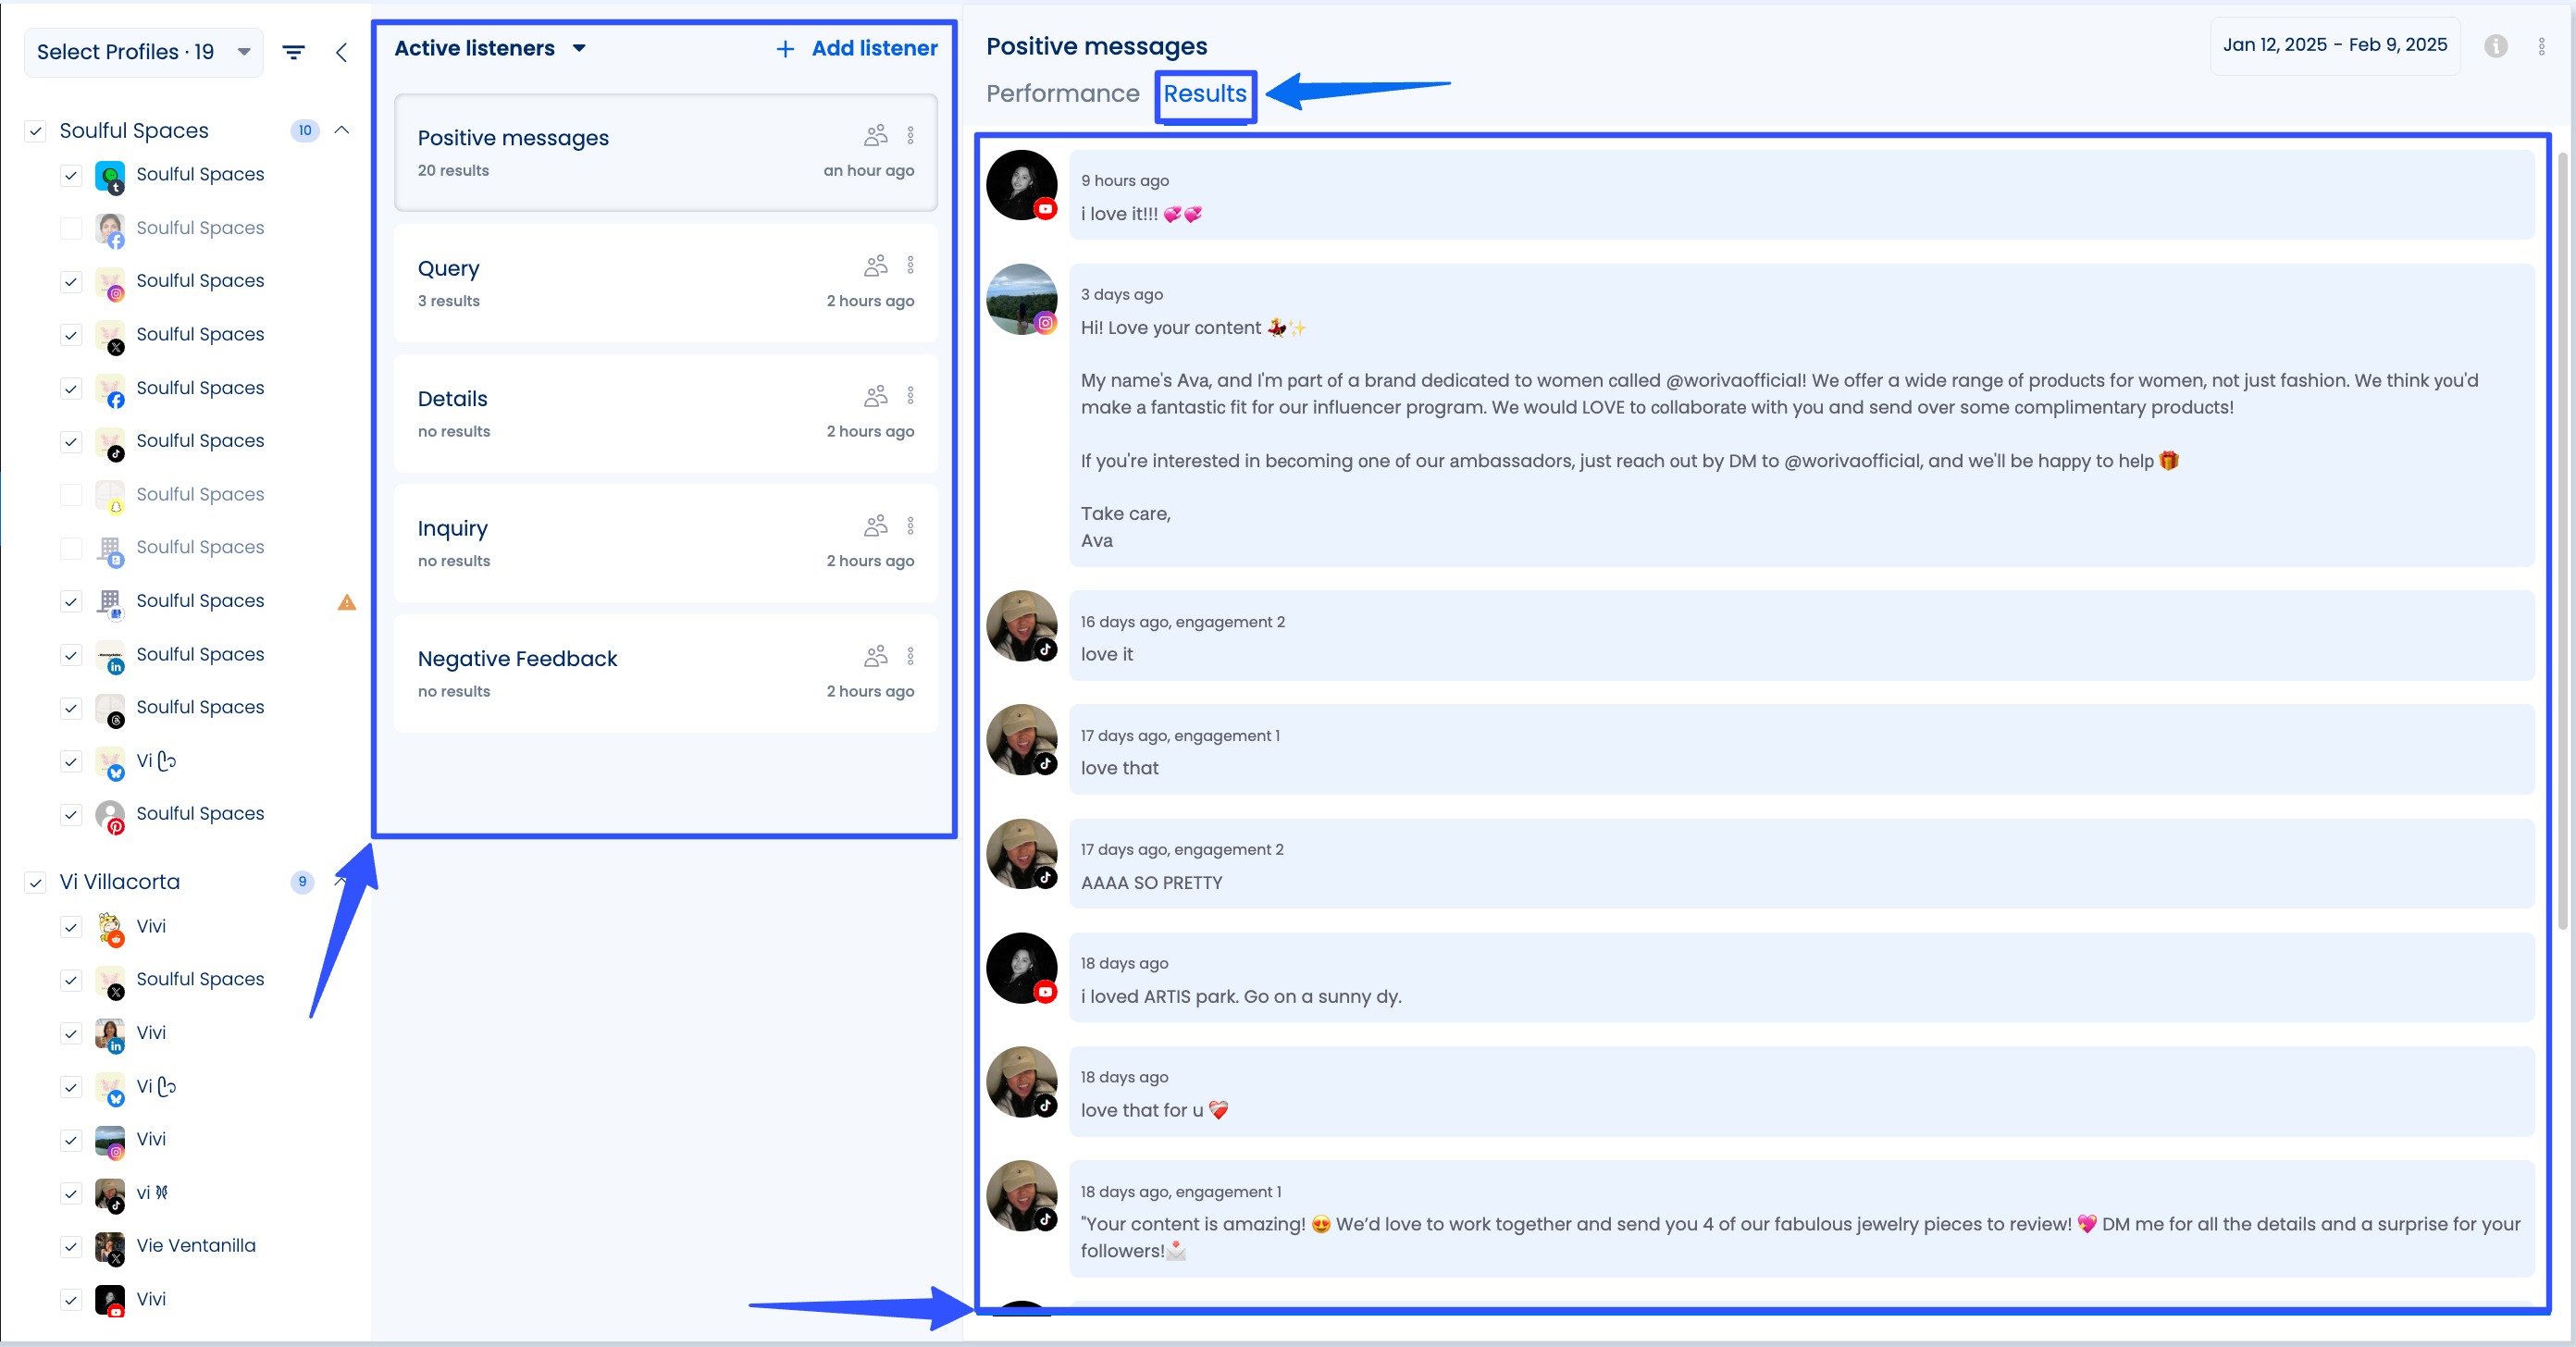Open the filter icon beside Select Profiles

pyautogui.click(x=293, y=52)
